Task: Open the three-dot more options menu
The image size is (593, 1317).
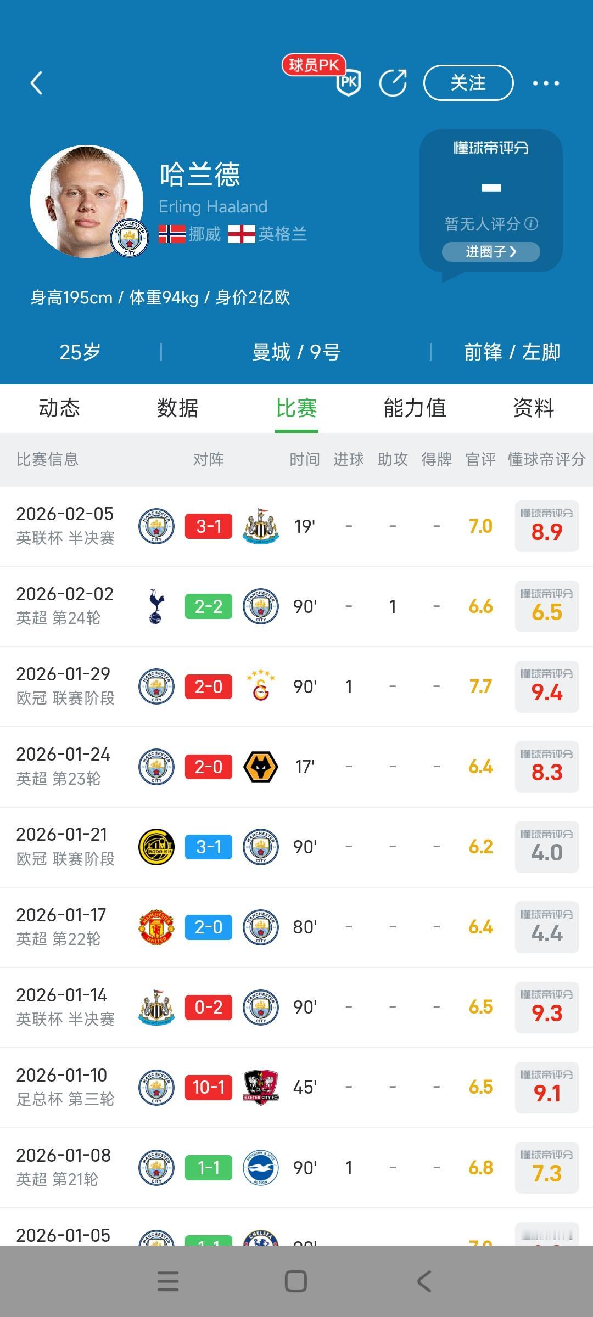Action: click(546, 83)
